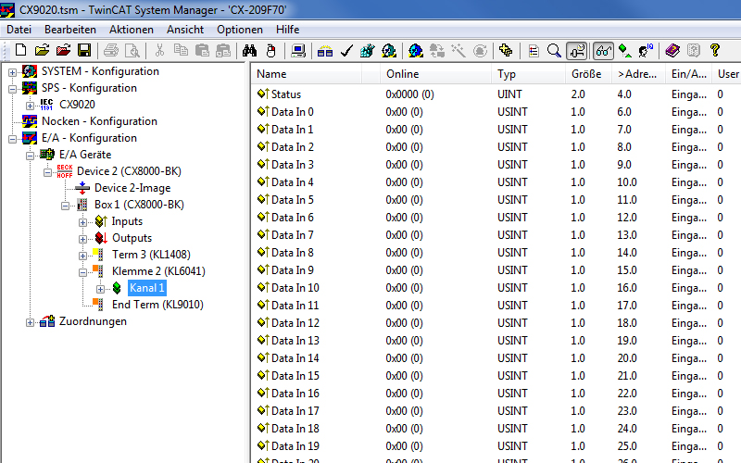741x463 pixels.
Task: Click the green diamond and triangle icon
Action: 625,50
